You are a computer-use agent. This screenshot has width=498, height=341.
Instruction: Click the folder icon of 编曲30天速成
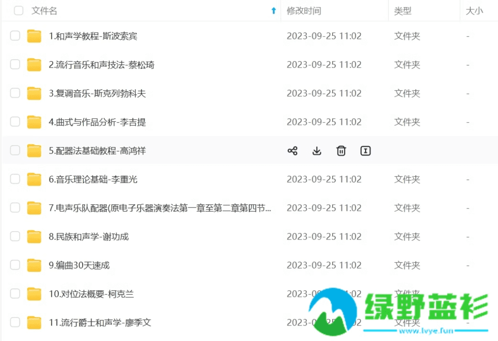point(34,265)
